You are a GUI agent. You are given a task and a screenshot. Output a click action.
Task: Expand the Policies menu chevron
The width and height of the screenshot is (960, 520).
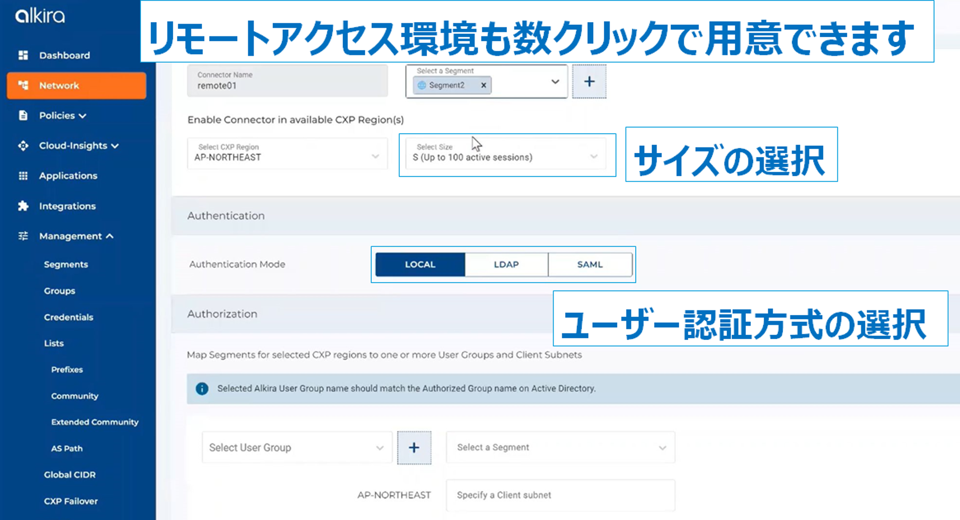pos(83,116)
